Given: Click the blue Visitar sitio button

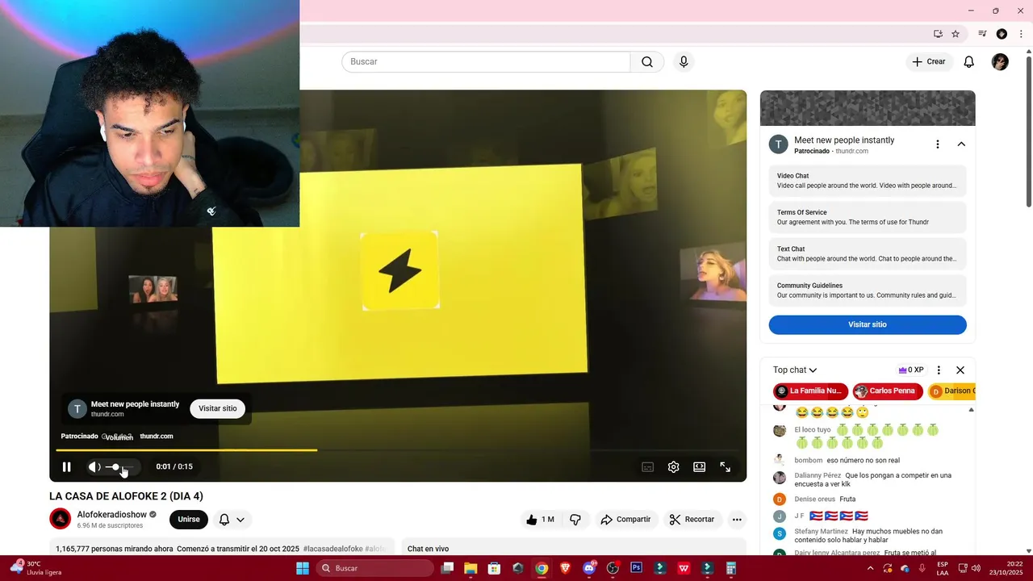Looking at the screenshot, I should pyautogui.click(x=868, y=324).
